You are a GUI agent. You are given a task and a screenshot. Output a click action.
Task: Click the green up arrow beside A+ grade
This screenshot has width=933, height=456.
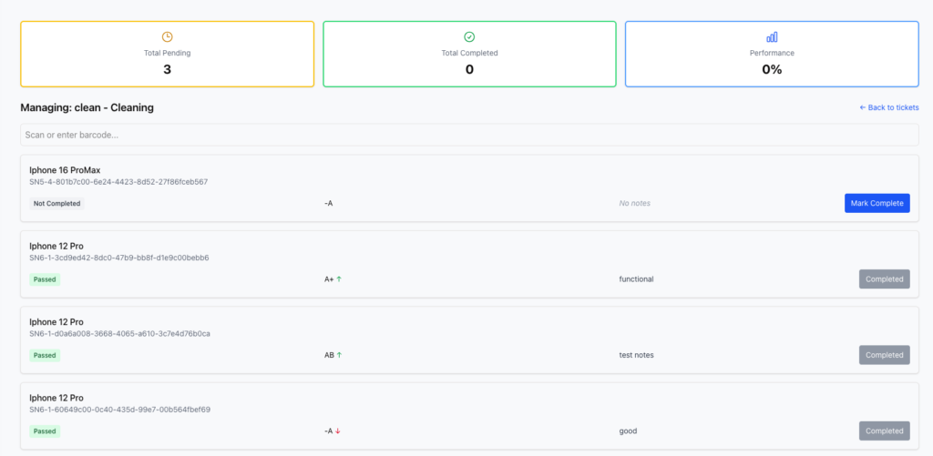click(x=339, y=279)
